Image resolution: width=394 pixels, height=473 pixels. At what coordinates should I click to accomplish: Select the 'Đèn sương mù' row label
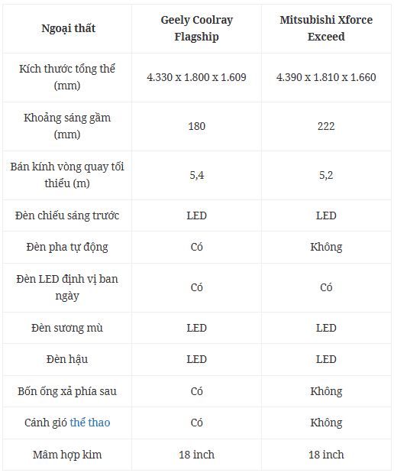tap(67, 328)
